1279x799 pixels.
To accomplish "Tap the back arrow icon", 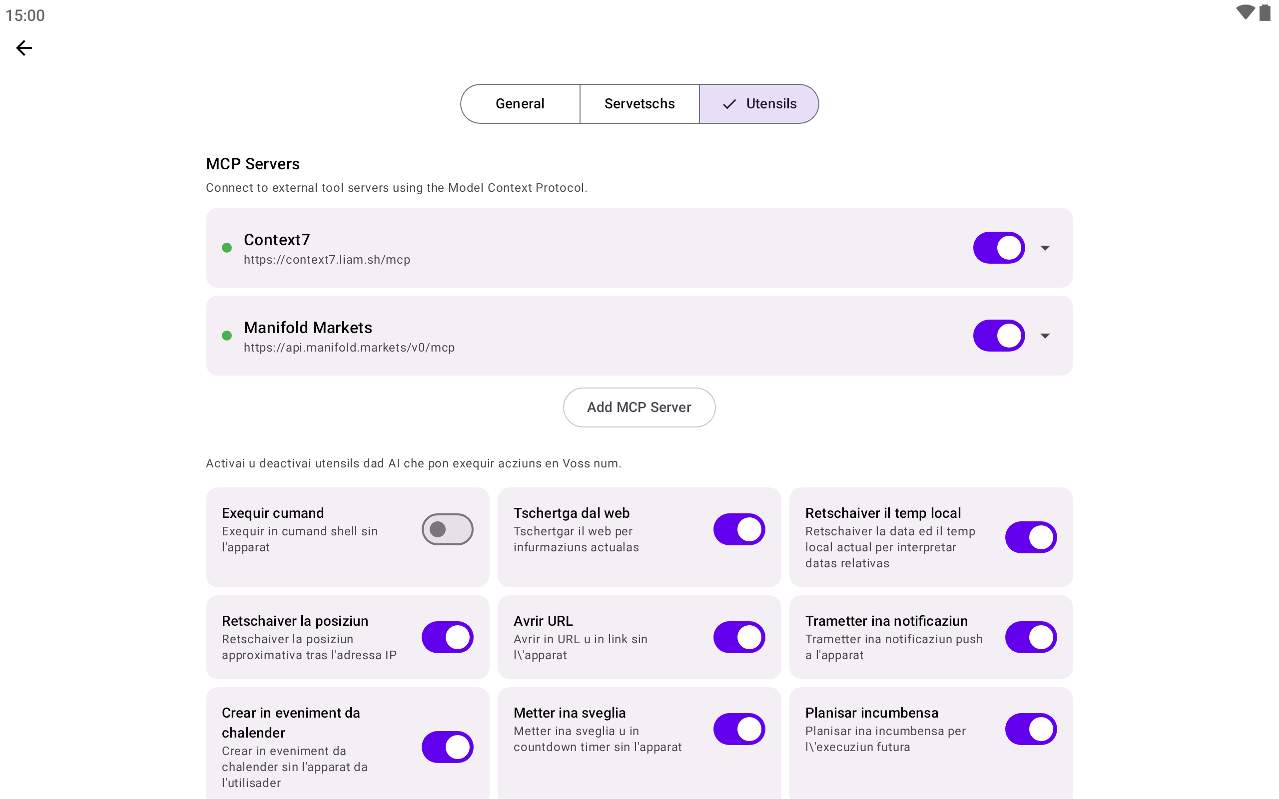I will tap(24, 48).
